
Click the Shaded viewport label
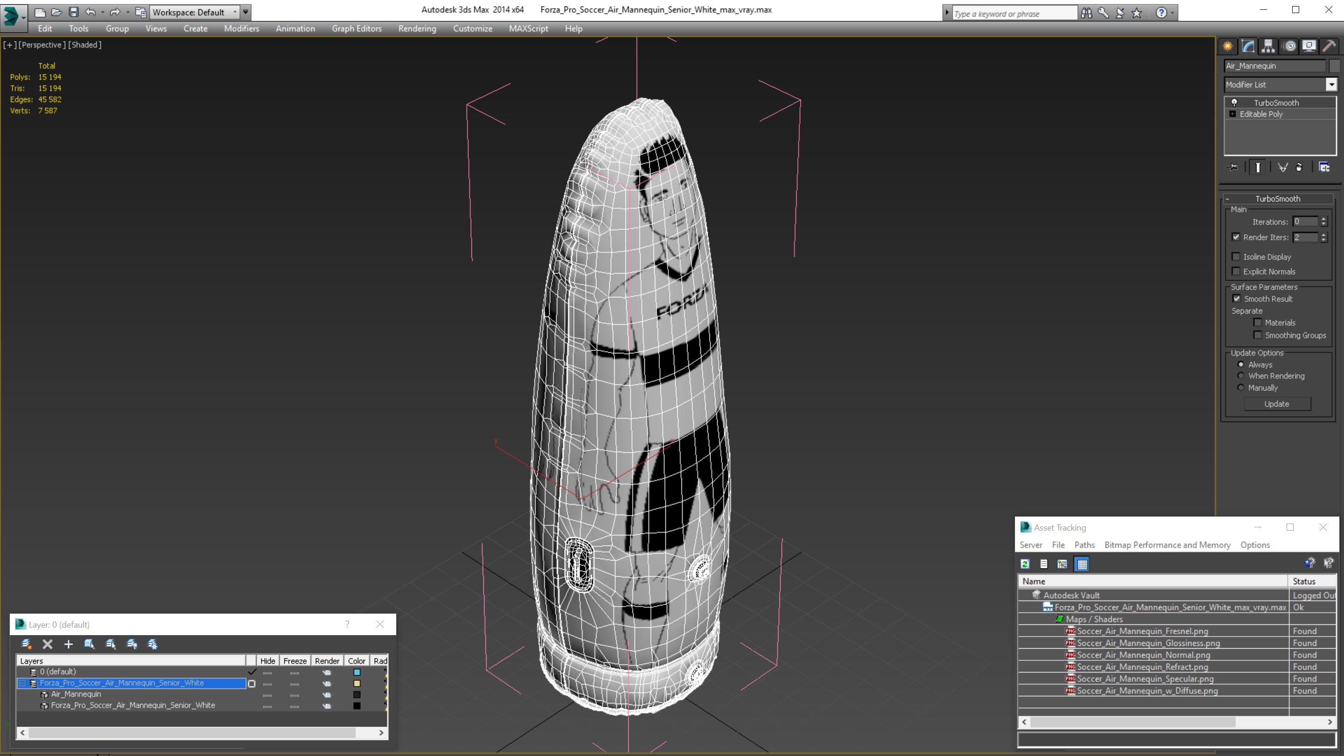(x=85, y=45)
